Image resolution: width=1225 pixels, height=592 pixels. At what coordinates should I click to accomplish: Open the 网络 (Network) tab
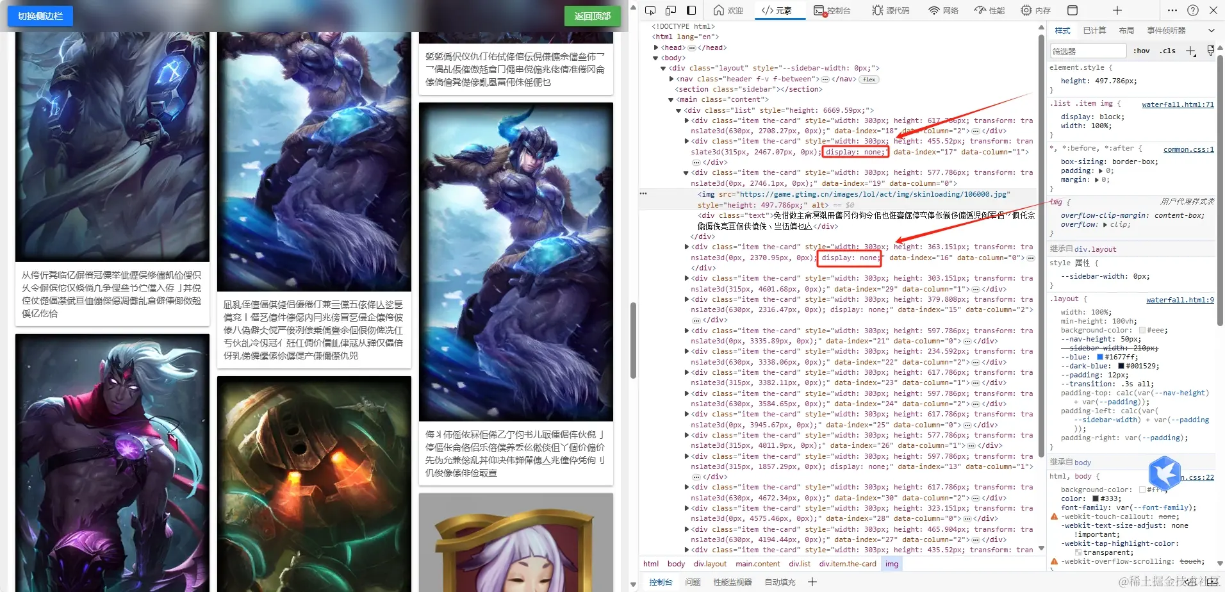(943, 10)
